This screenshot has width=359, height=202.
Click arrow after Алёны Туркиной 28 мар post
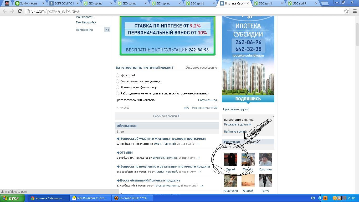coord(198,144)
